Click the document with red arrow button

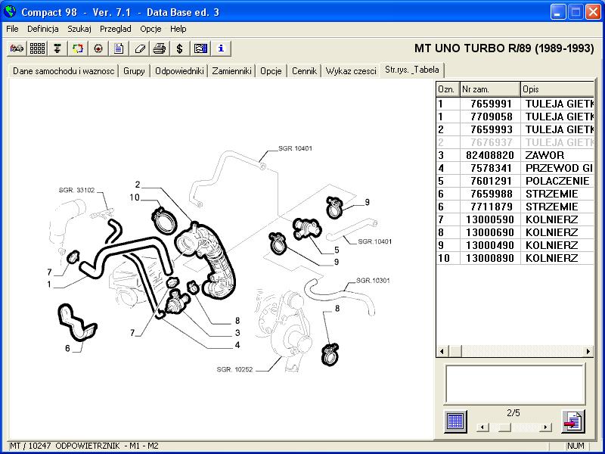tap(572, 421)
